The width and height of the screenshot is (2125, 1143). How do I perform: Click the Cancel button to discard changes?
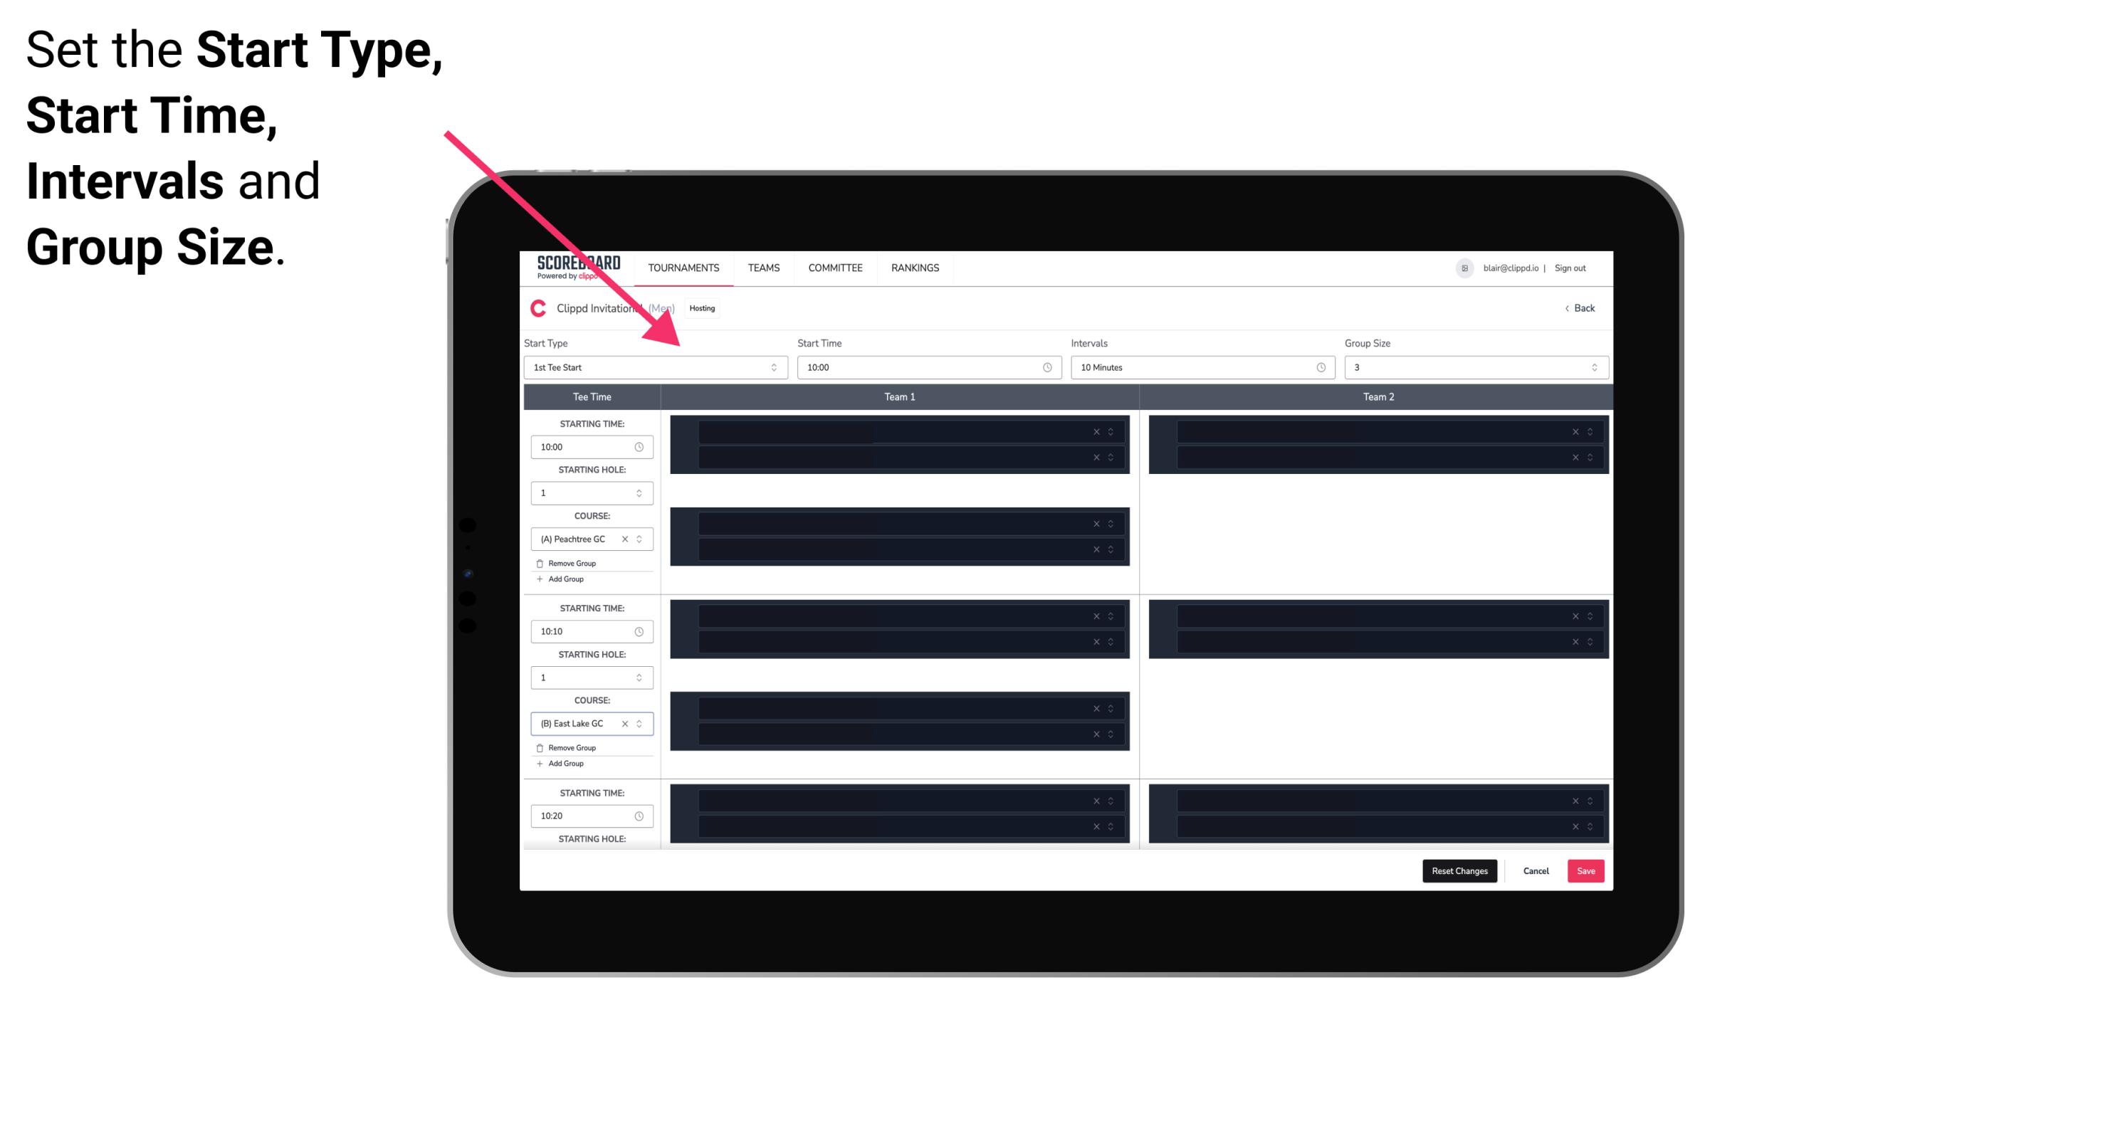point(1537,870)
